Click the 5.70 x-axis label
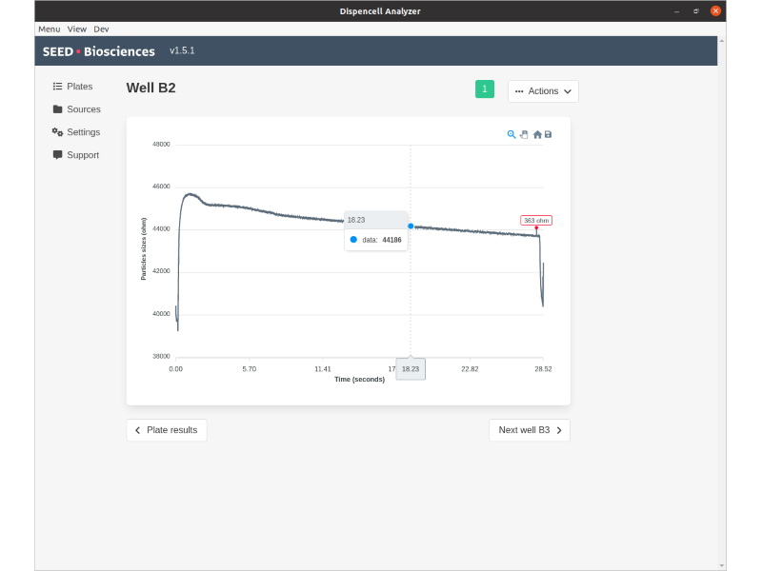 tap(250, 369)
